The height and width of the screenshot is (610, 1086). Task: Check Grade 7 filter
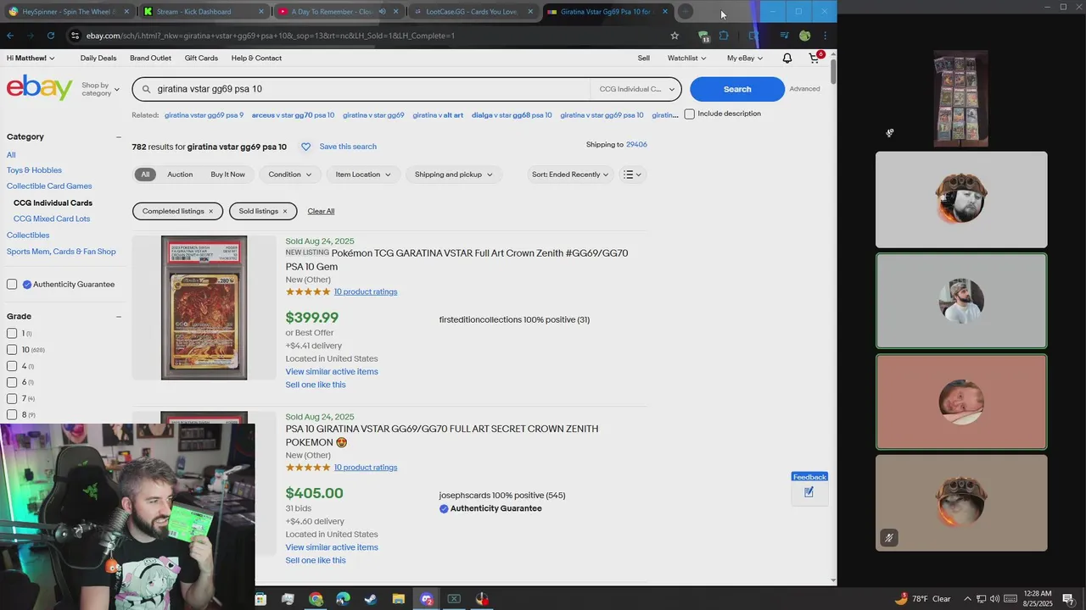pos(12,398)
